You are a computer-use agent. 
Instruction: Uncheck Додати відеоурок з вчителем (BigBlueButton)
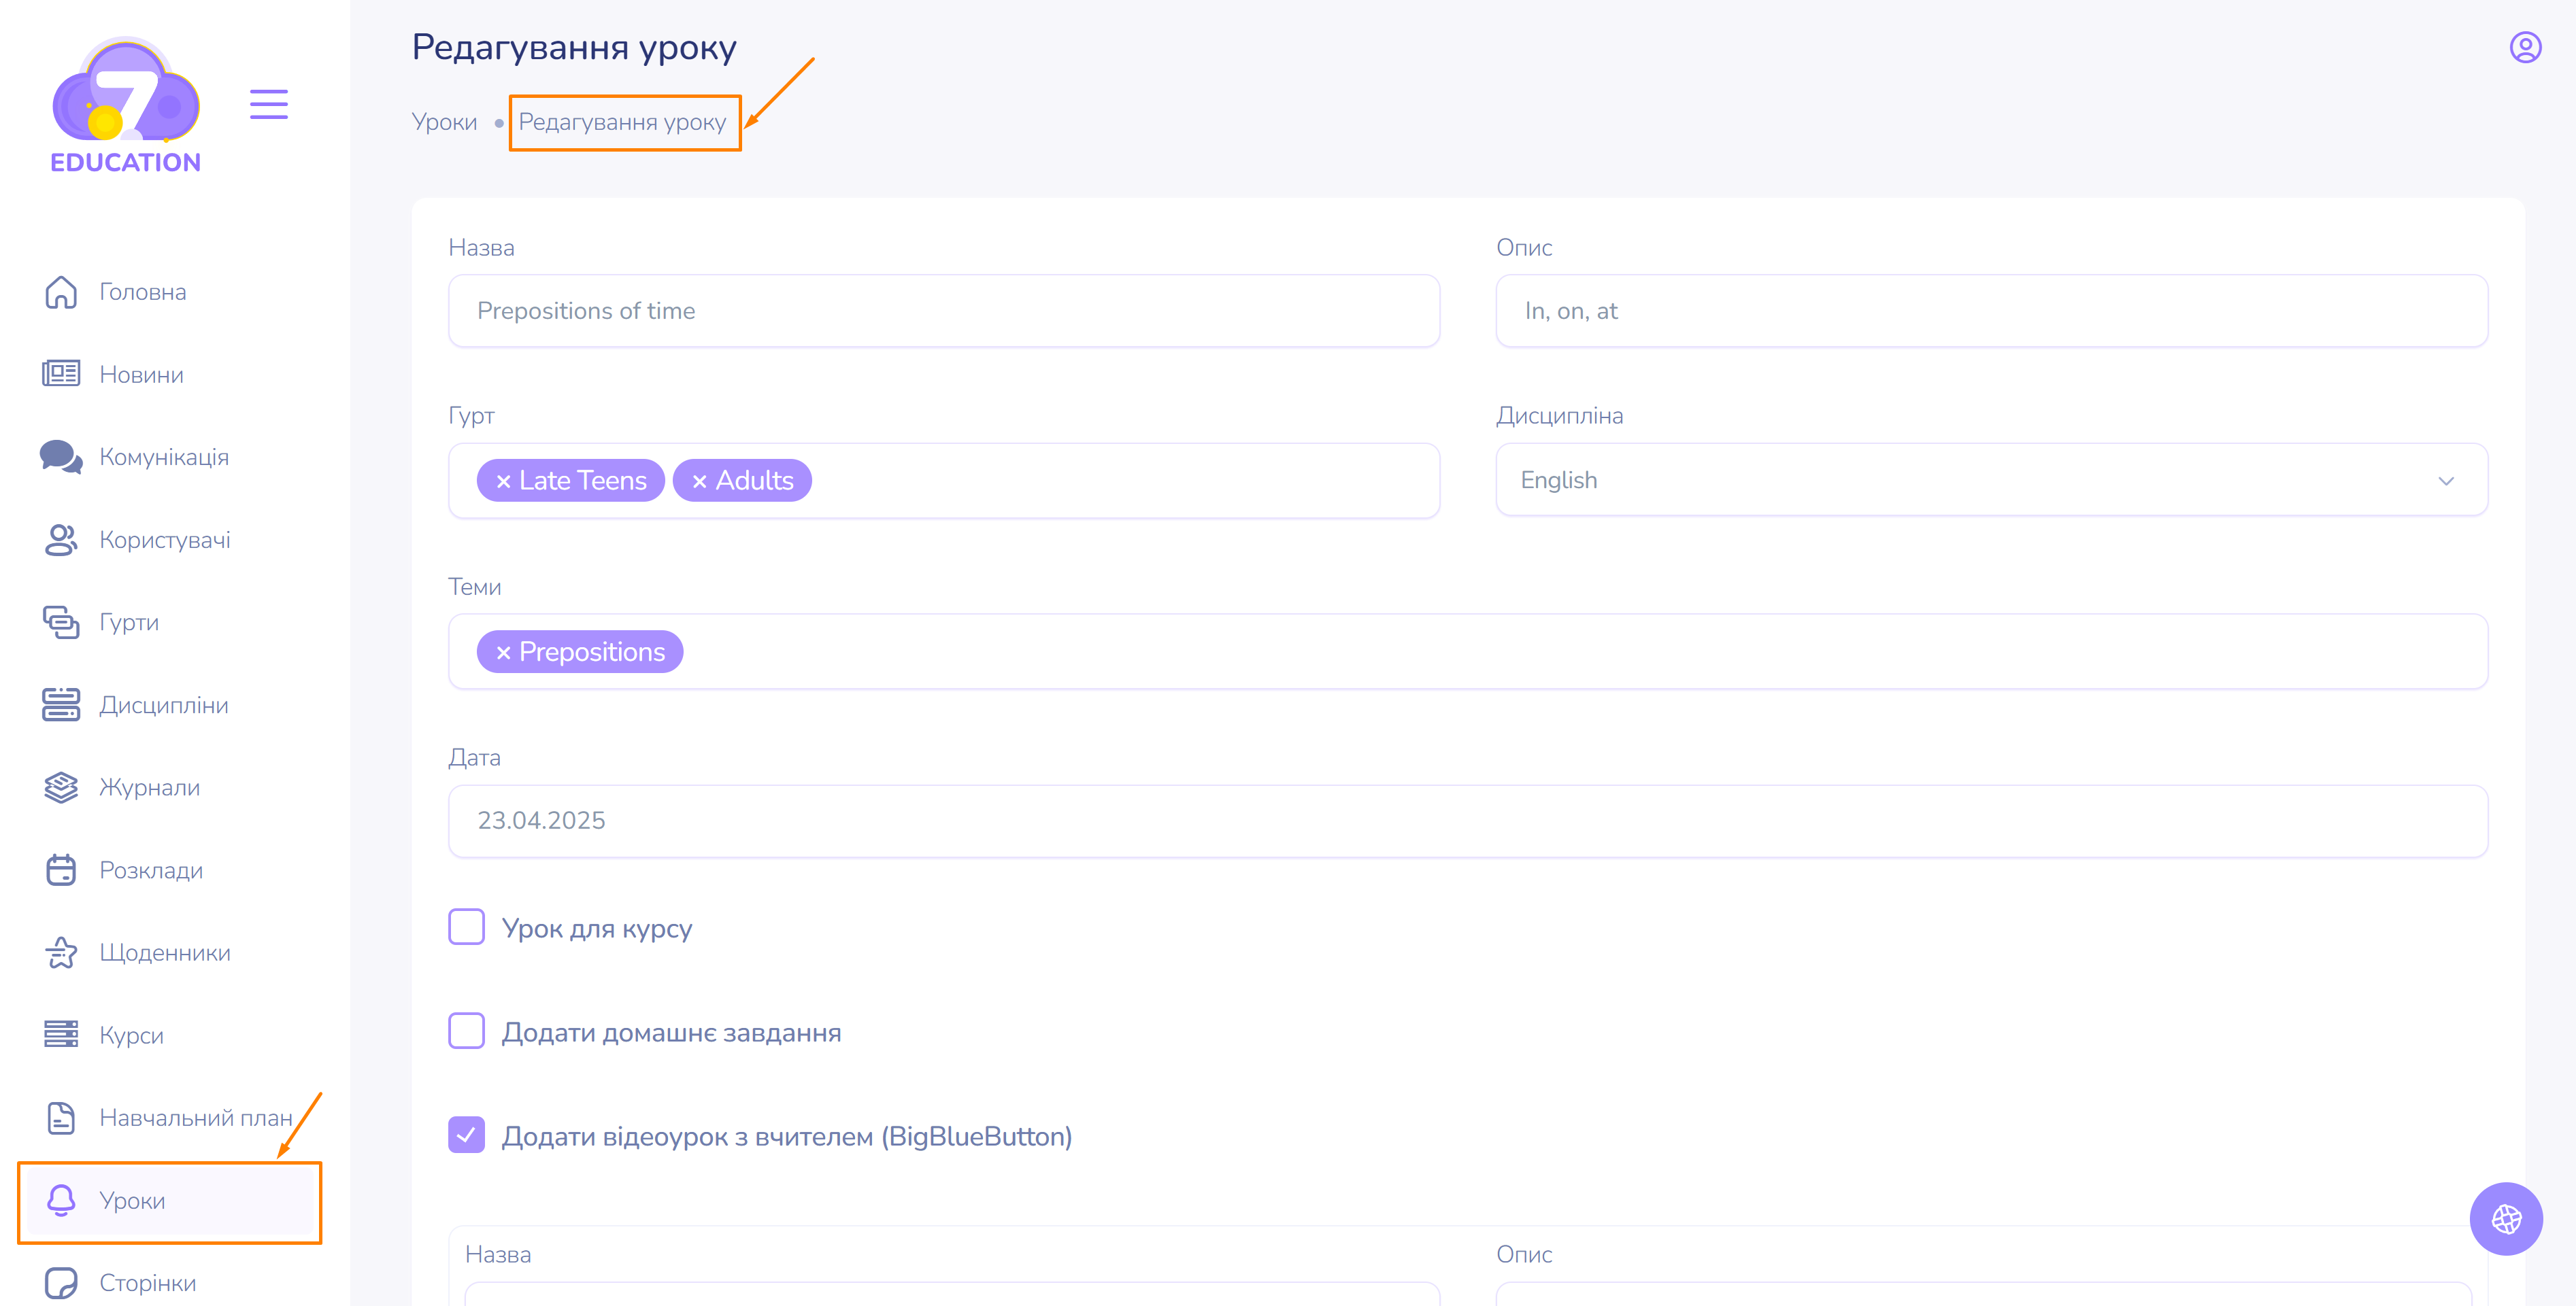point(466,1135)
